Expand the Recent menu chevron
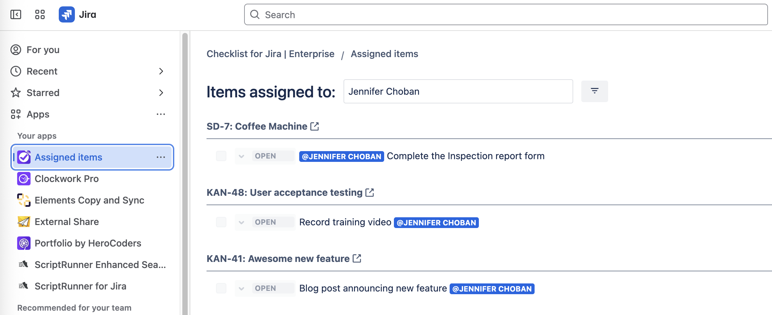772x315 pixels. tap(161, 71)
